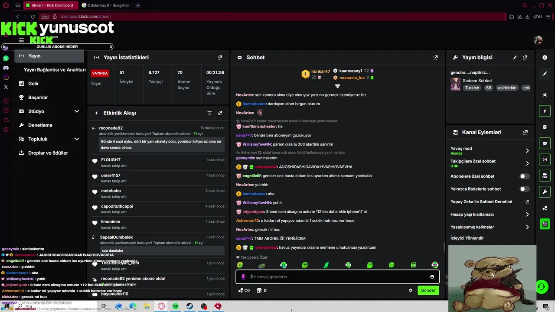Image resolution: width=555 pixels, height=312 pixels.
Task: Click the purple microphone icon in message box
Action: coord(243,276)
